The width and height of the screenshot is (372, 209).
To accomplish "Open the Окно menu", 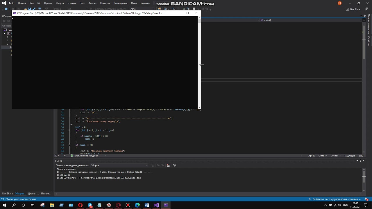I will click(134, 3).
